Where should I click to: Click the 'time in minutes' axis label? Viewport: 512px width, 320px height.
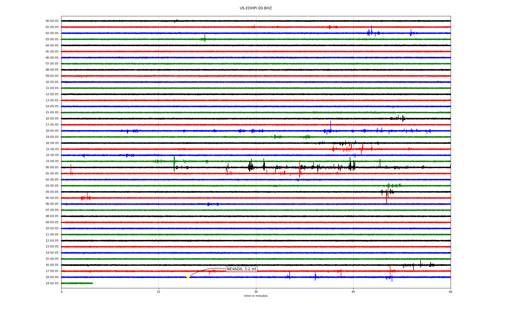256,296
